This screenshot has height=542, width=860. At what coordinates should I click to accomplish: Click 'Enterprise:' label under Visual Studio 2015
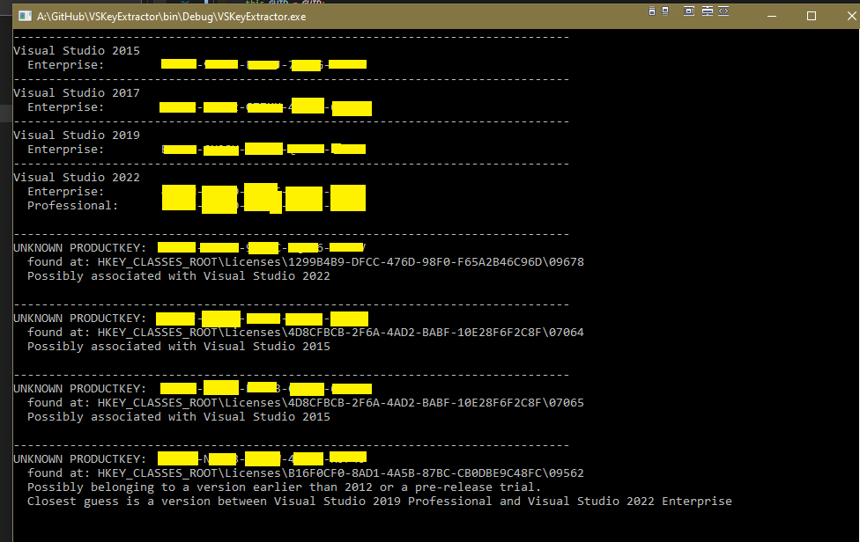[x=66, y=64]
